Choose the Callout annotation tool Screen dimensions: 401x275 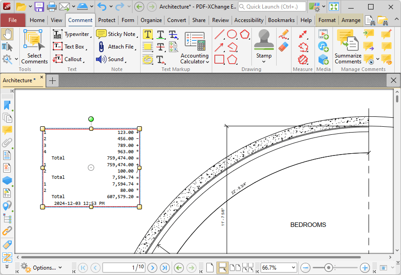pos(68,59)
